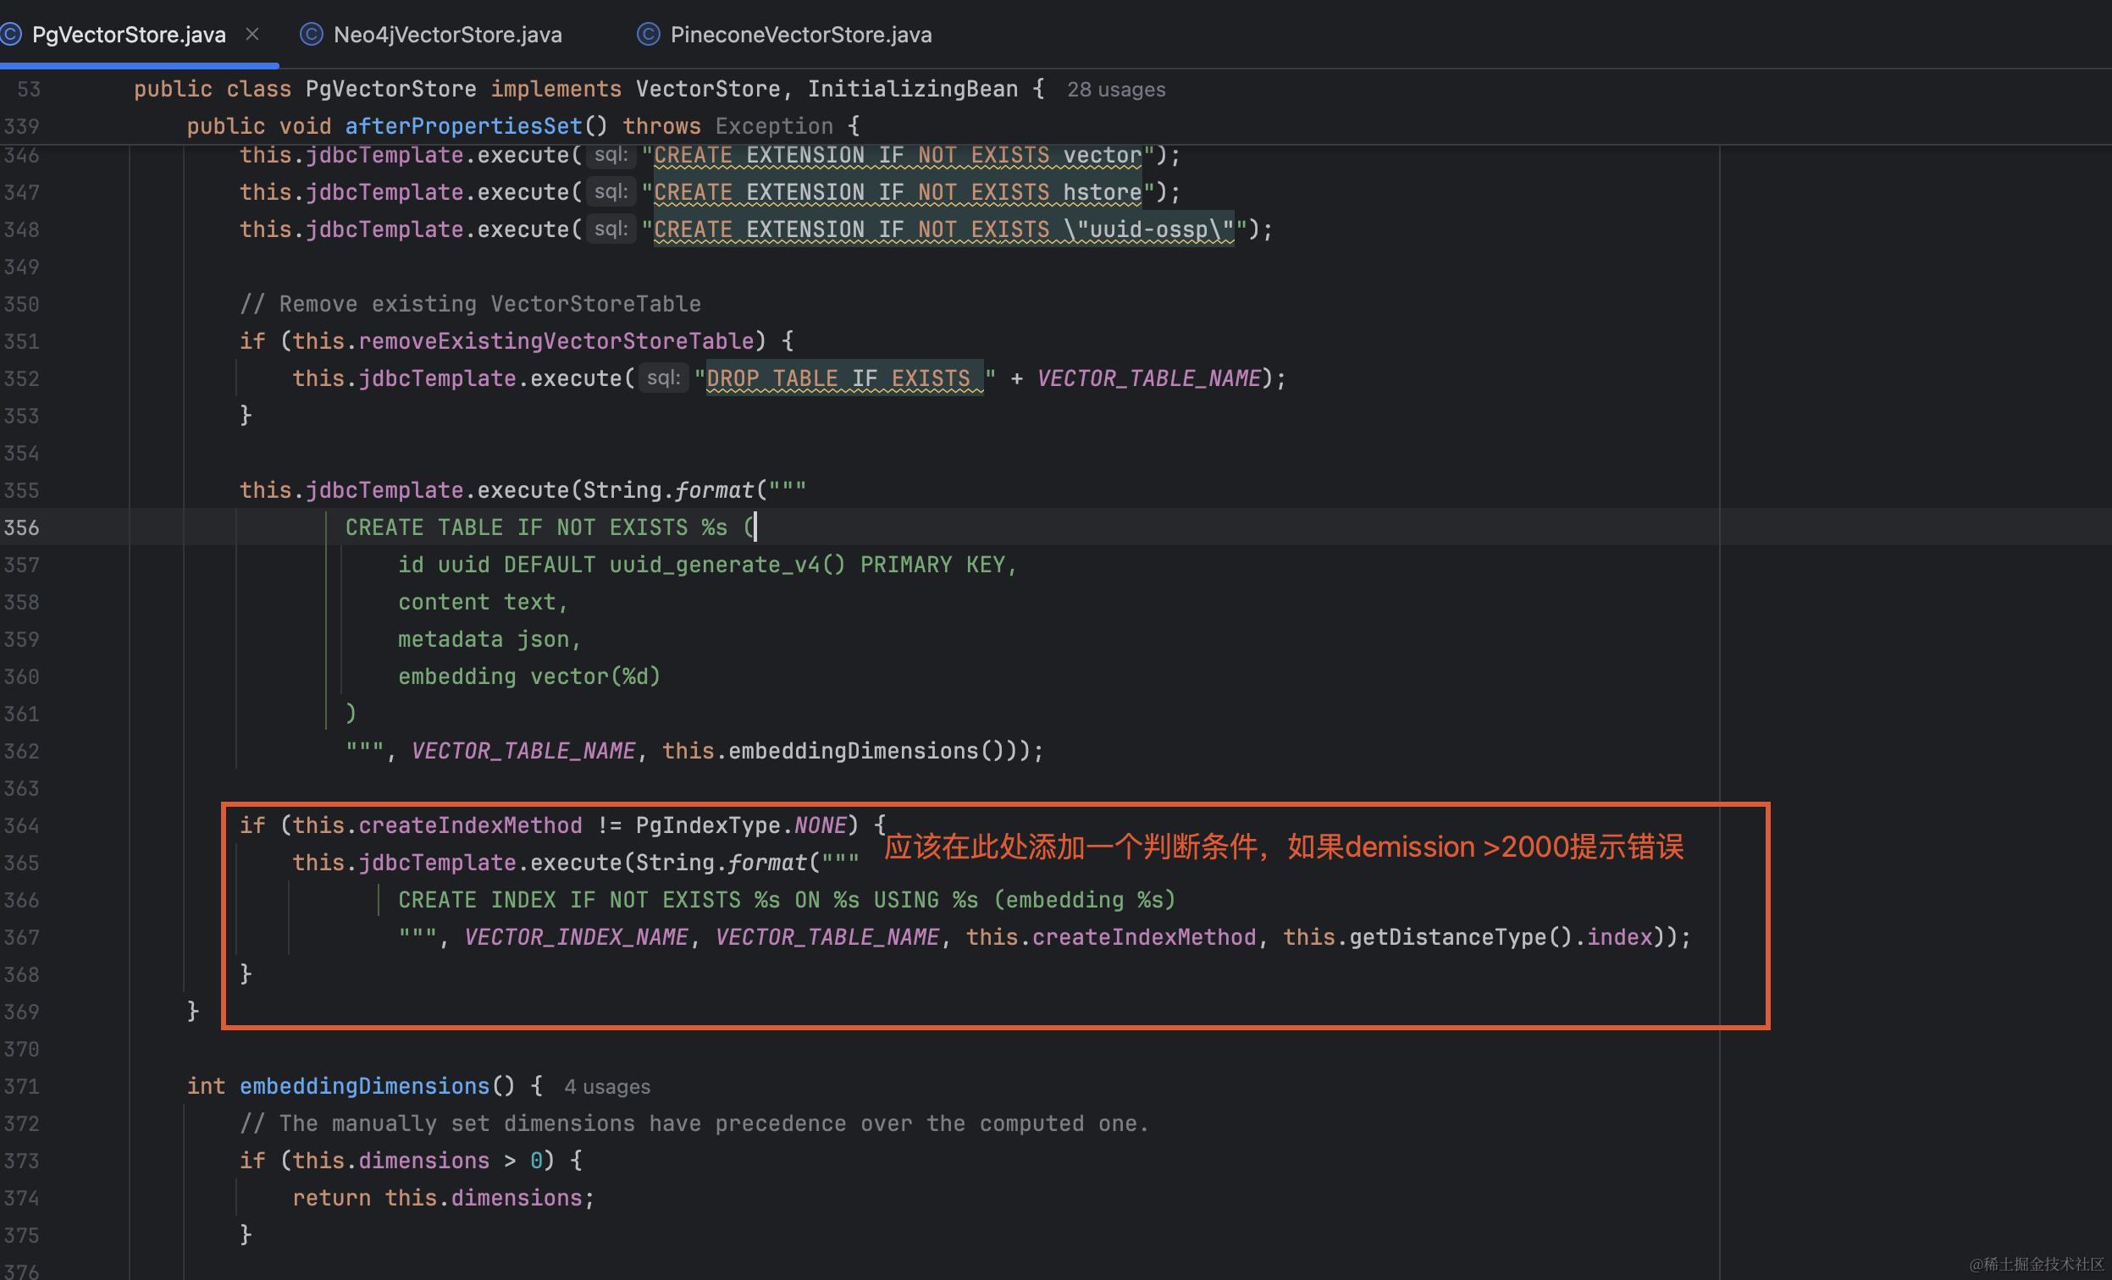
Task: Close the PgVectorStore.java tab
Action: [x=252, y=34]
